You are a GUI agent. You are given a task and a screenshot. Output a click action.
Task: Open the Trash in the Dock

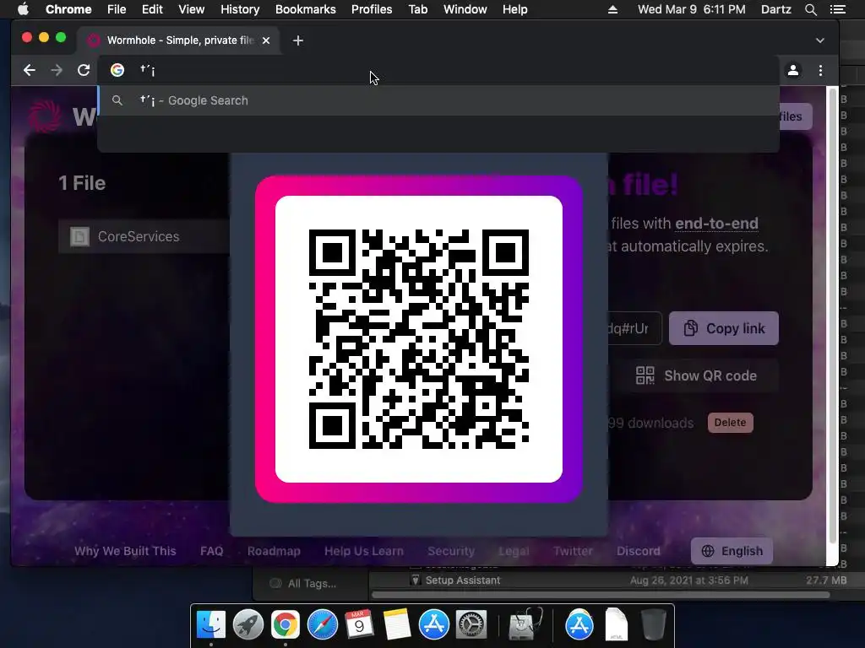pyautogui.click(x=653, y=625)
